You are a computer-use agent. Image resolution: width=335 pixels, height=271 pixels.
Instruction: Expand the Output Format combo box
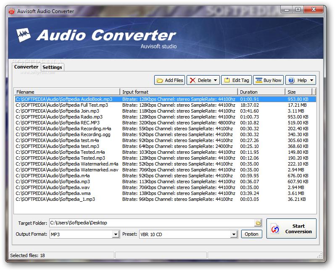pos(116,234)
